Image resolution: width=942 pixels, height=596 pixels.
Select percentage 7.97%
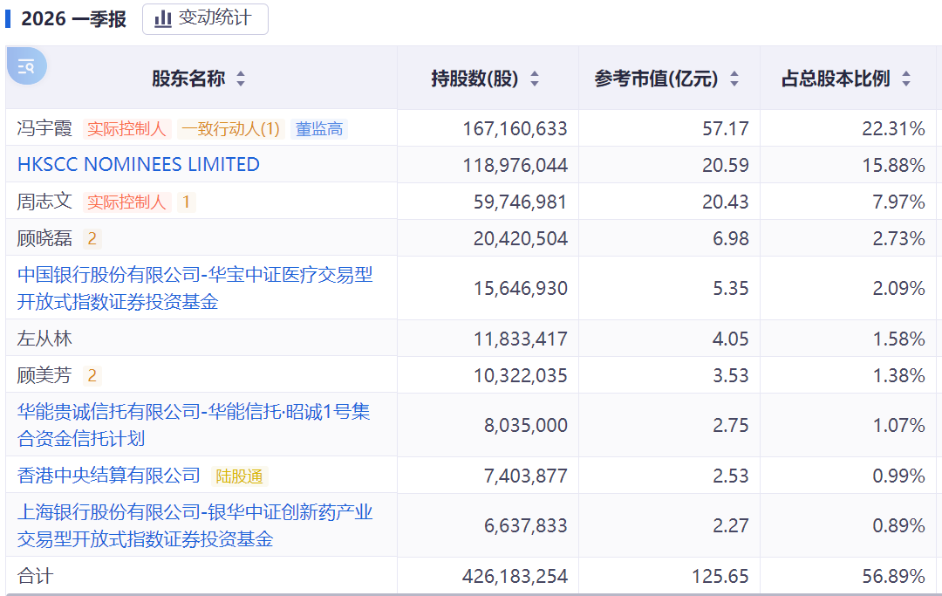898,202
